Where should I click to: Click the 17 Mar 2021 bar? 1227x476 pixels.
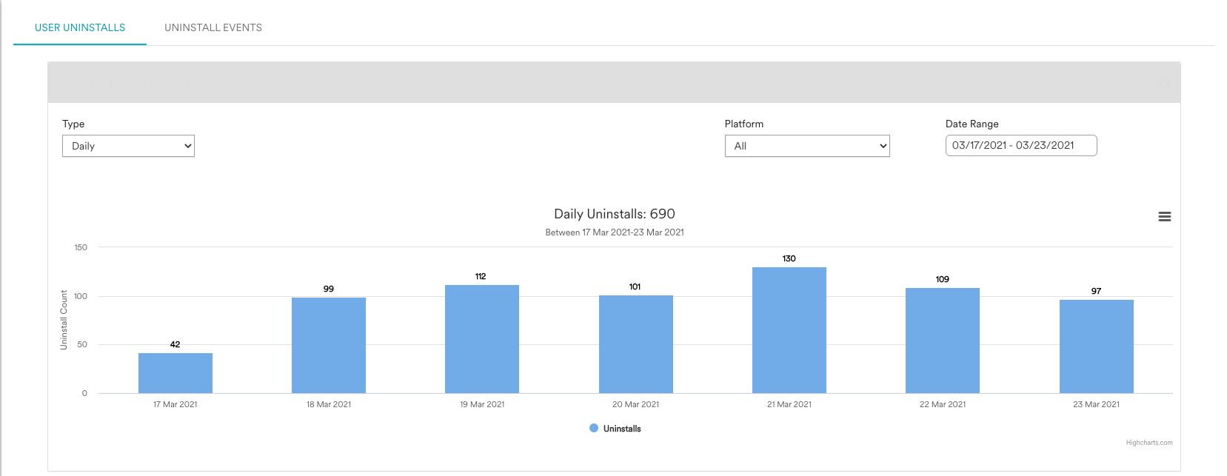pyautogui.click(x=175, y=373)
